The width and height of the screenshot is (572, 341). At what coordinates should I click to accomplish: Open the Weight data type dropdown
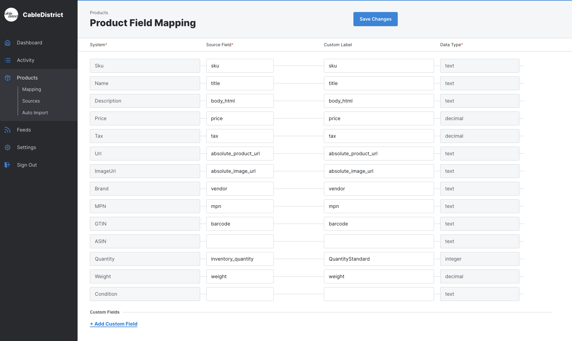(479, 277)
